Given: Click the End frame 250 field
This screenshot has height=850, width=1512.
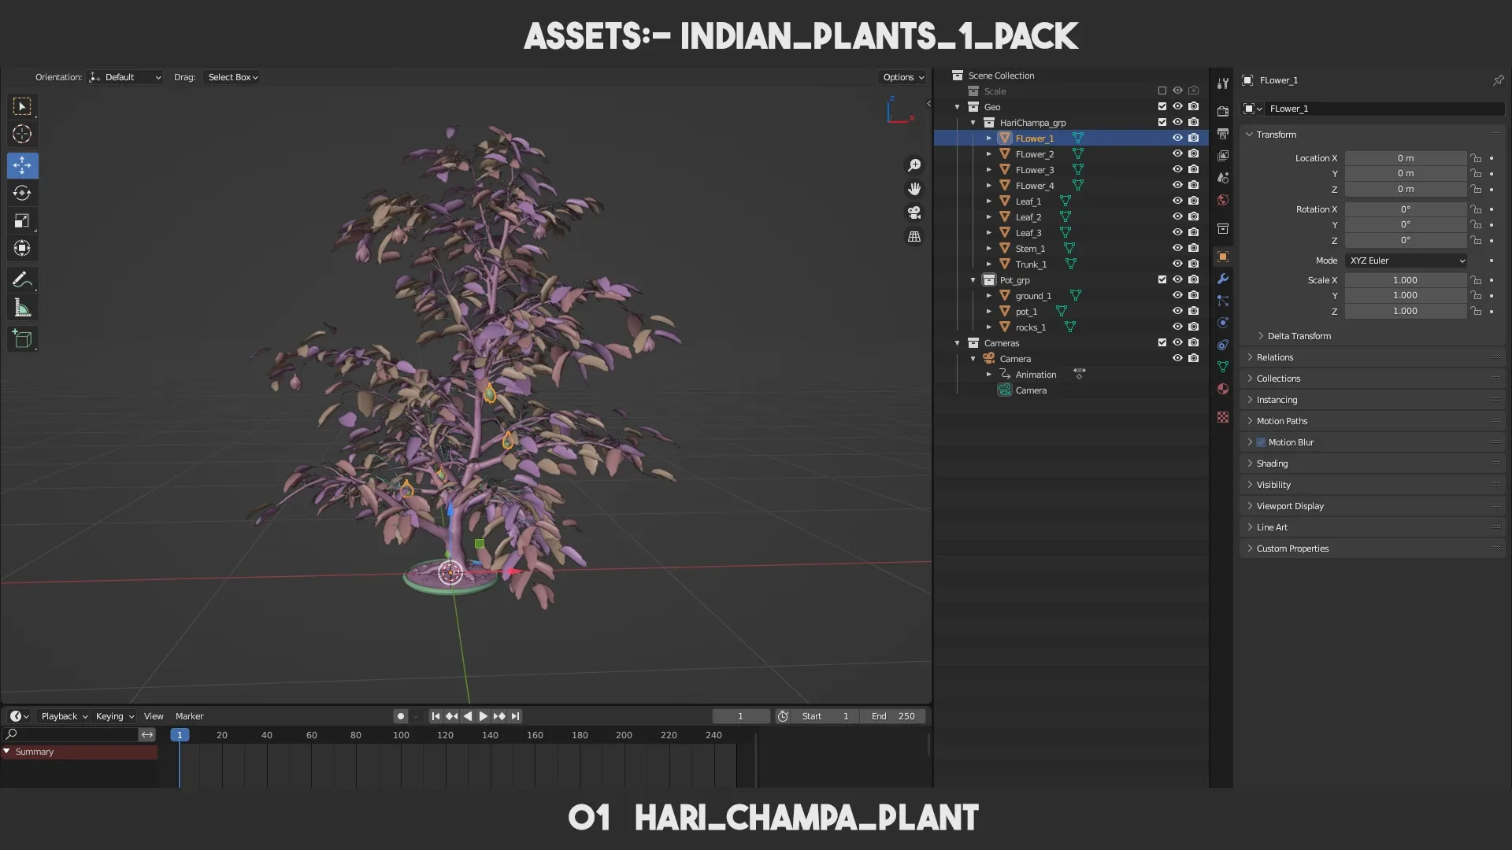Looking at the screenshot, I should 894,716.
